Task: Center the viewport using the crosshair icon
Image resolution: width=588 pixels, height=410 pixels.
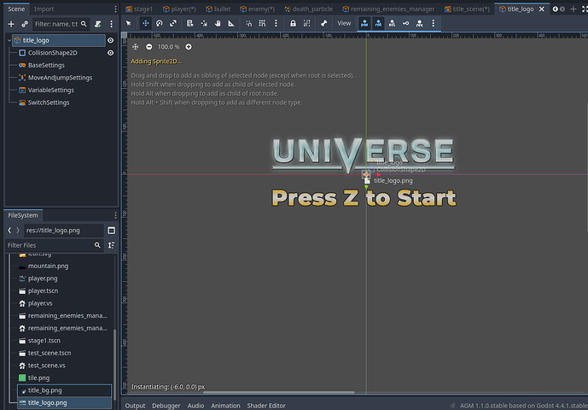Action: pyautogui.click(x=135, y=47)
